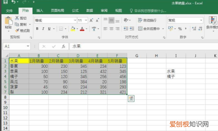This screenshot has height=131, width=218.
Task: Toggle Bold formatting
Action: 37,29
